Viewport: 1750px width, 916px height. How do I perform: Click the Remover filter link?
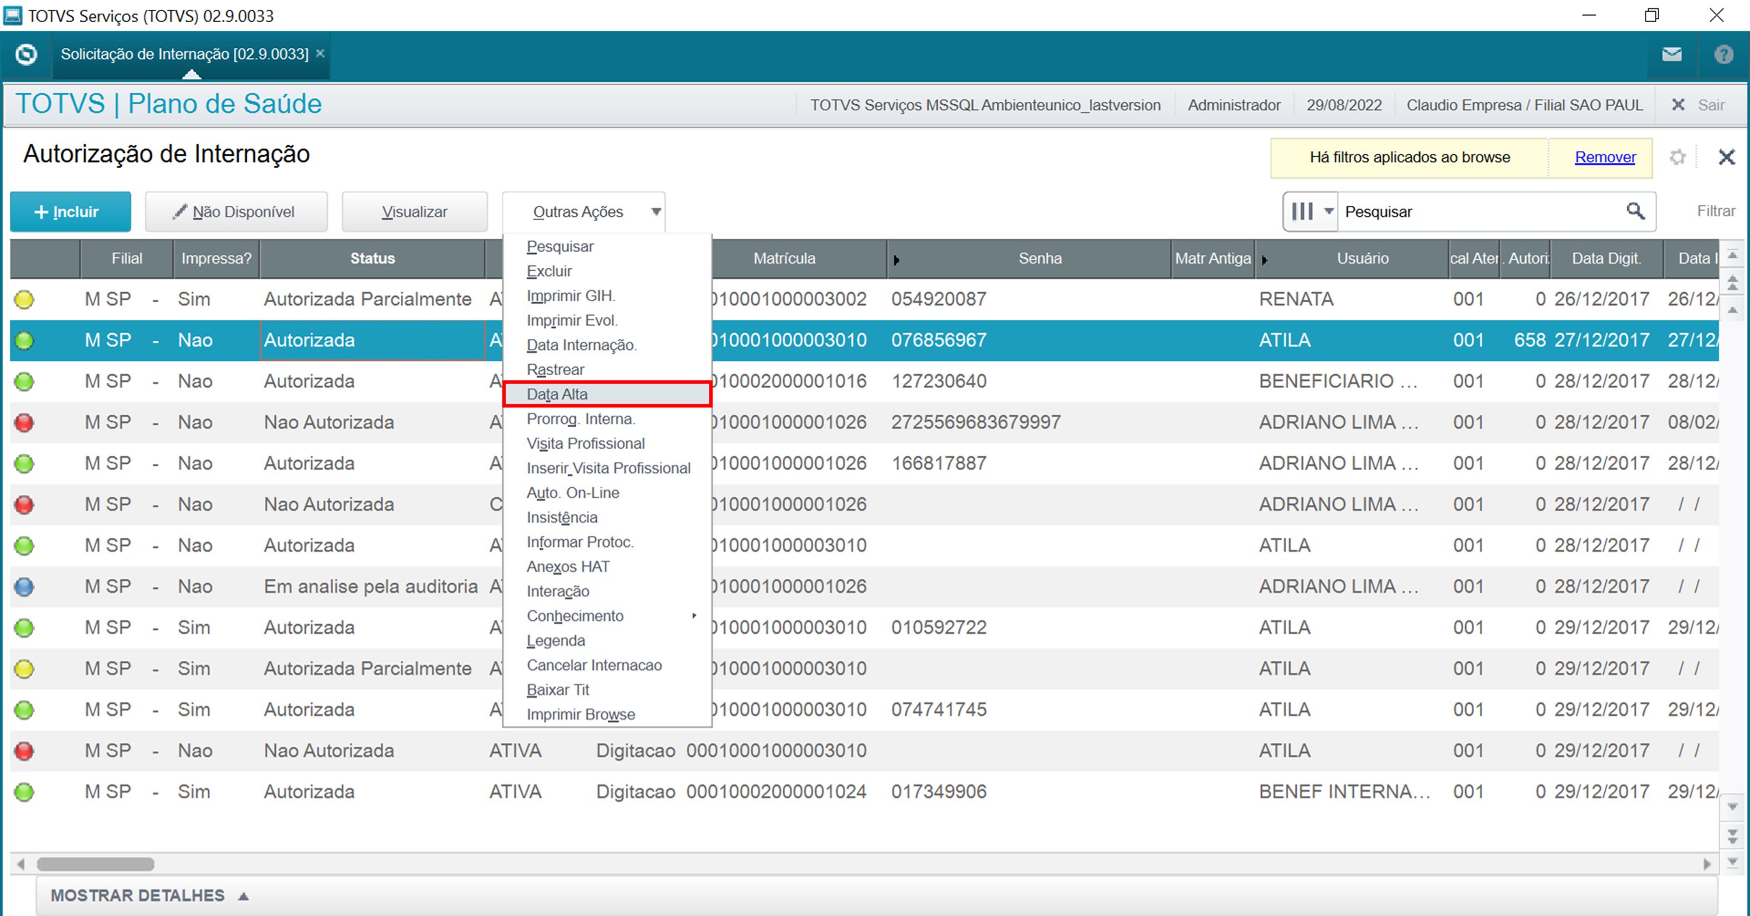coord(1605,158)
